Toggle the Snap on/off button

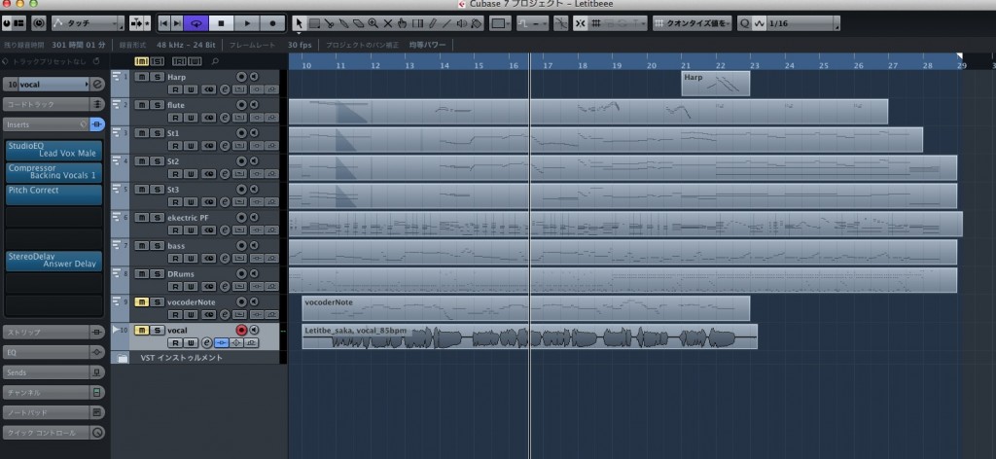coord(581,23)
